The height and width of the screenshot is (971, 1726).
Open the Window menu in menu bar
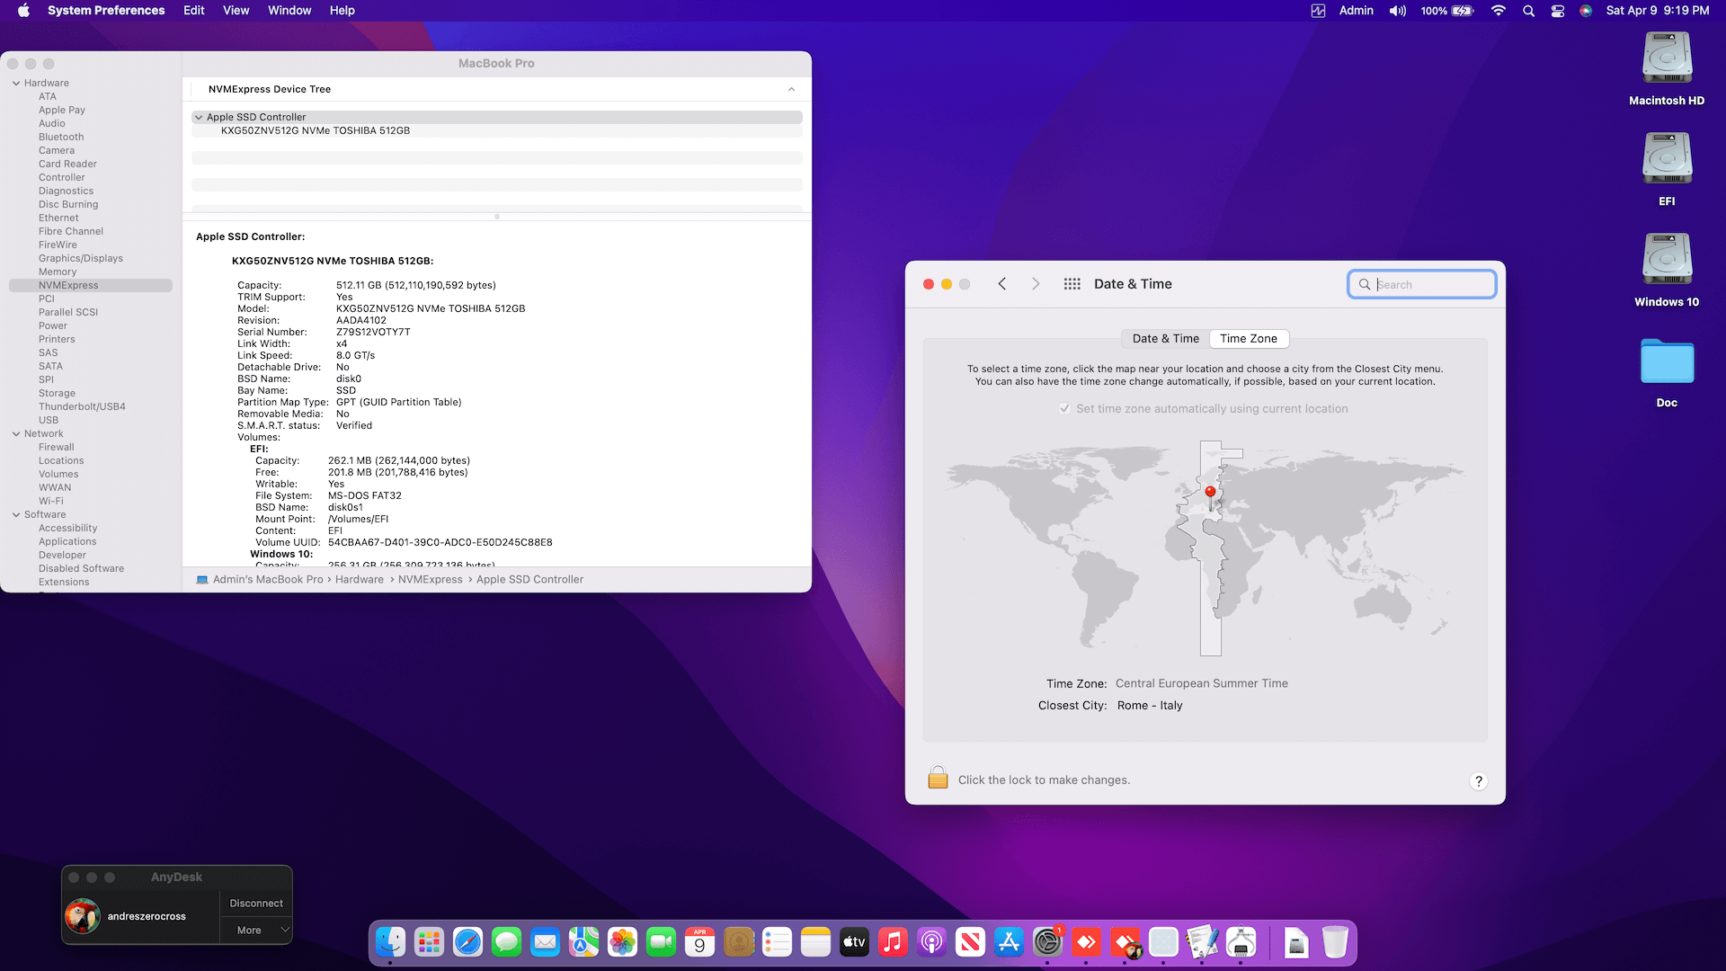[289, 11]
